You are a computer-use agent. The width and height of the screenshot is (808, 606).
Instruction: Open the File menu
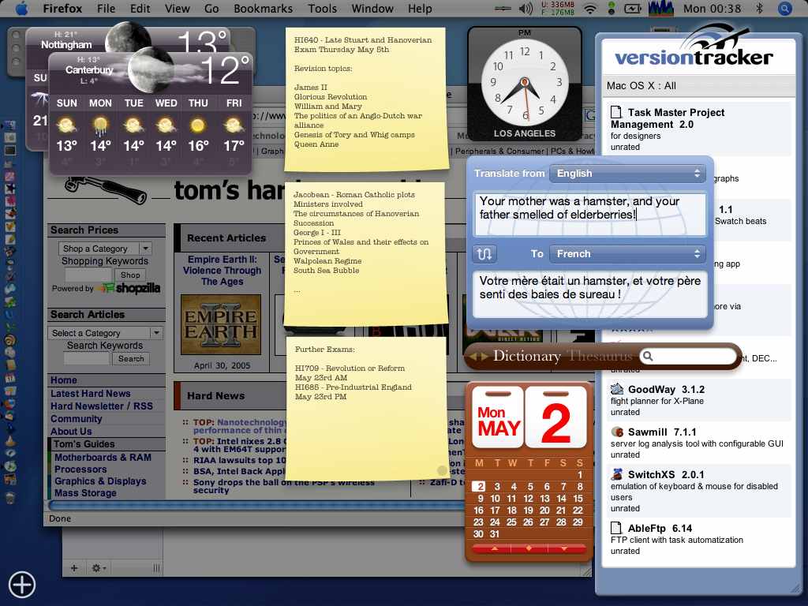tap(107, 8)
